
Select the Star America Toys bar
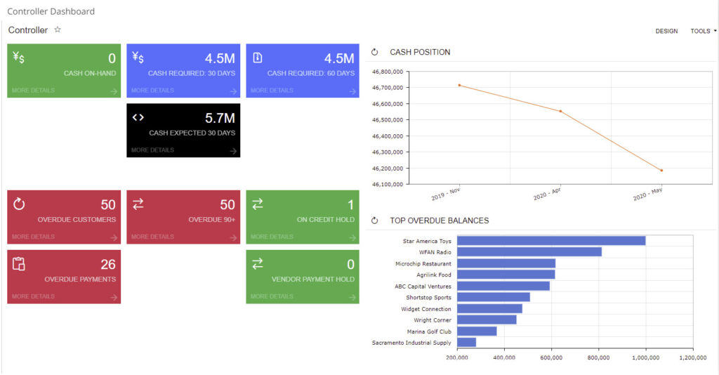pos(550,241)
